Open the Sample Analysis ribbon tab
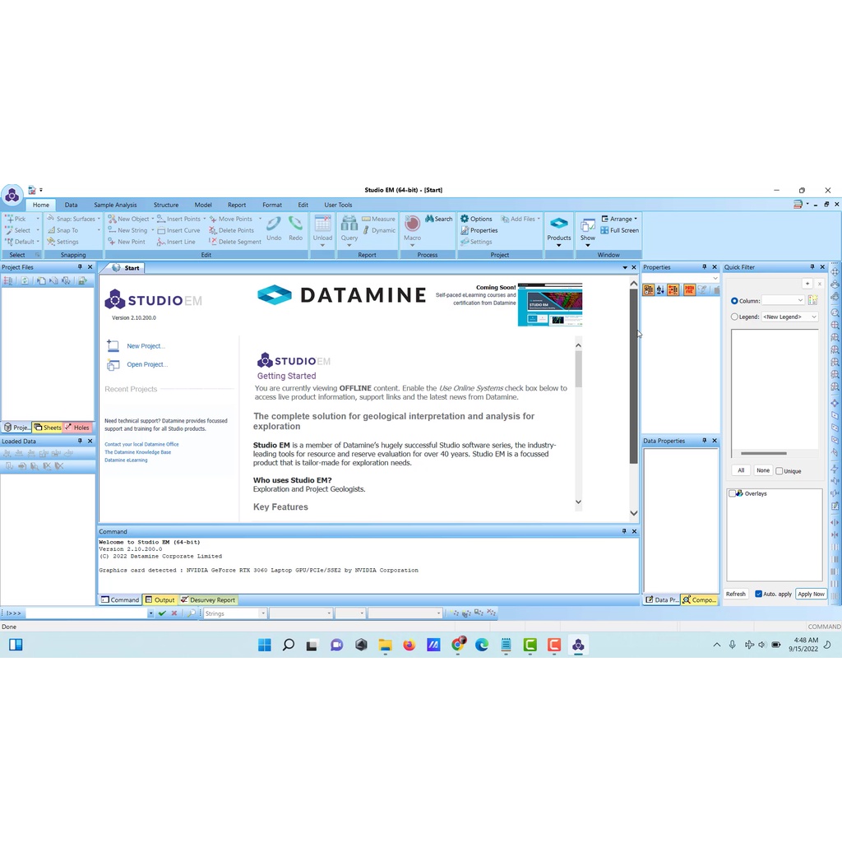This screenshot has height=842, width=842. click(x=115, y=205)
